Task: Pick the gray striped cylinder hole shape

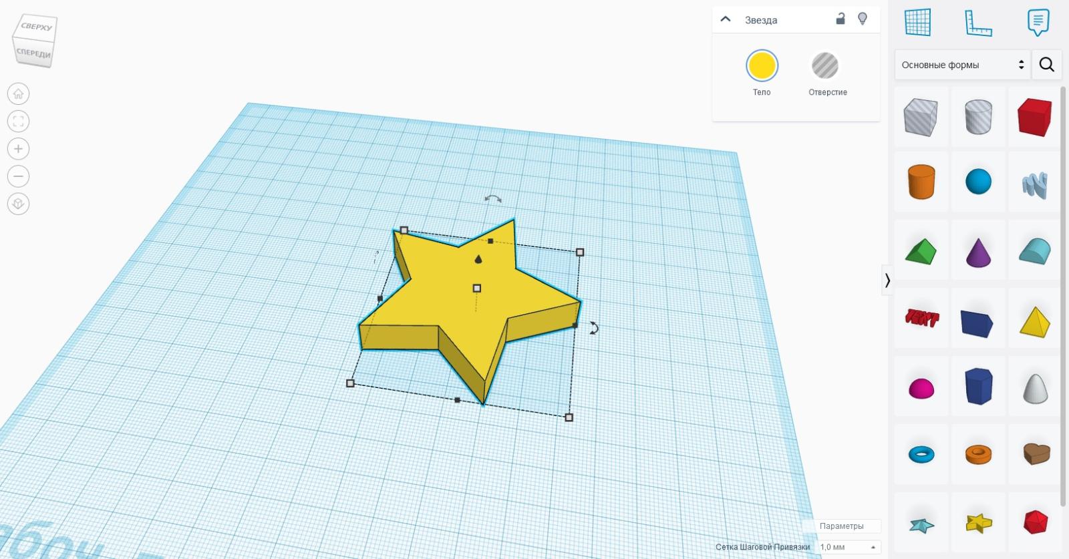Action: (x=978, y=117)
